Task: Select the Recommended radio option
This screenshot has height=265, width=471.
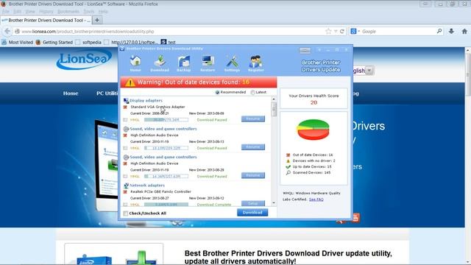Action: [218, 92]
